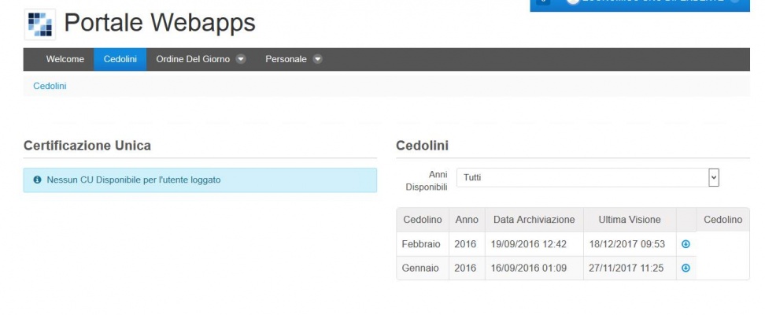This screenshot has width=765, height=315.
Task: Click the Anno column header
Action: coord(465,219)
